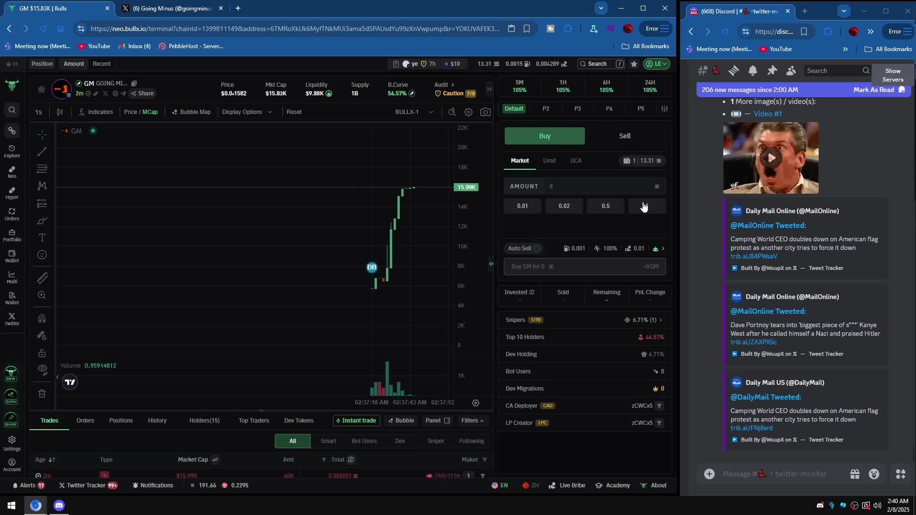Expand Audit caution details
Screen dimensions: 916x515
coord(455,89)
